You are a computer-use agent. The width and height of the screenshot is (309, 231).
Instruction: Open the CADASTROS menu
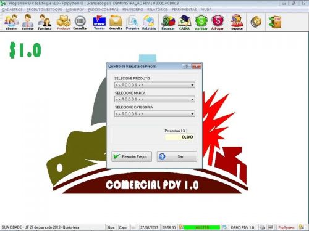click(12, 10)
